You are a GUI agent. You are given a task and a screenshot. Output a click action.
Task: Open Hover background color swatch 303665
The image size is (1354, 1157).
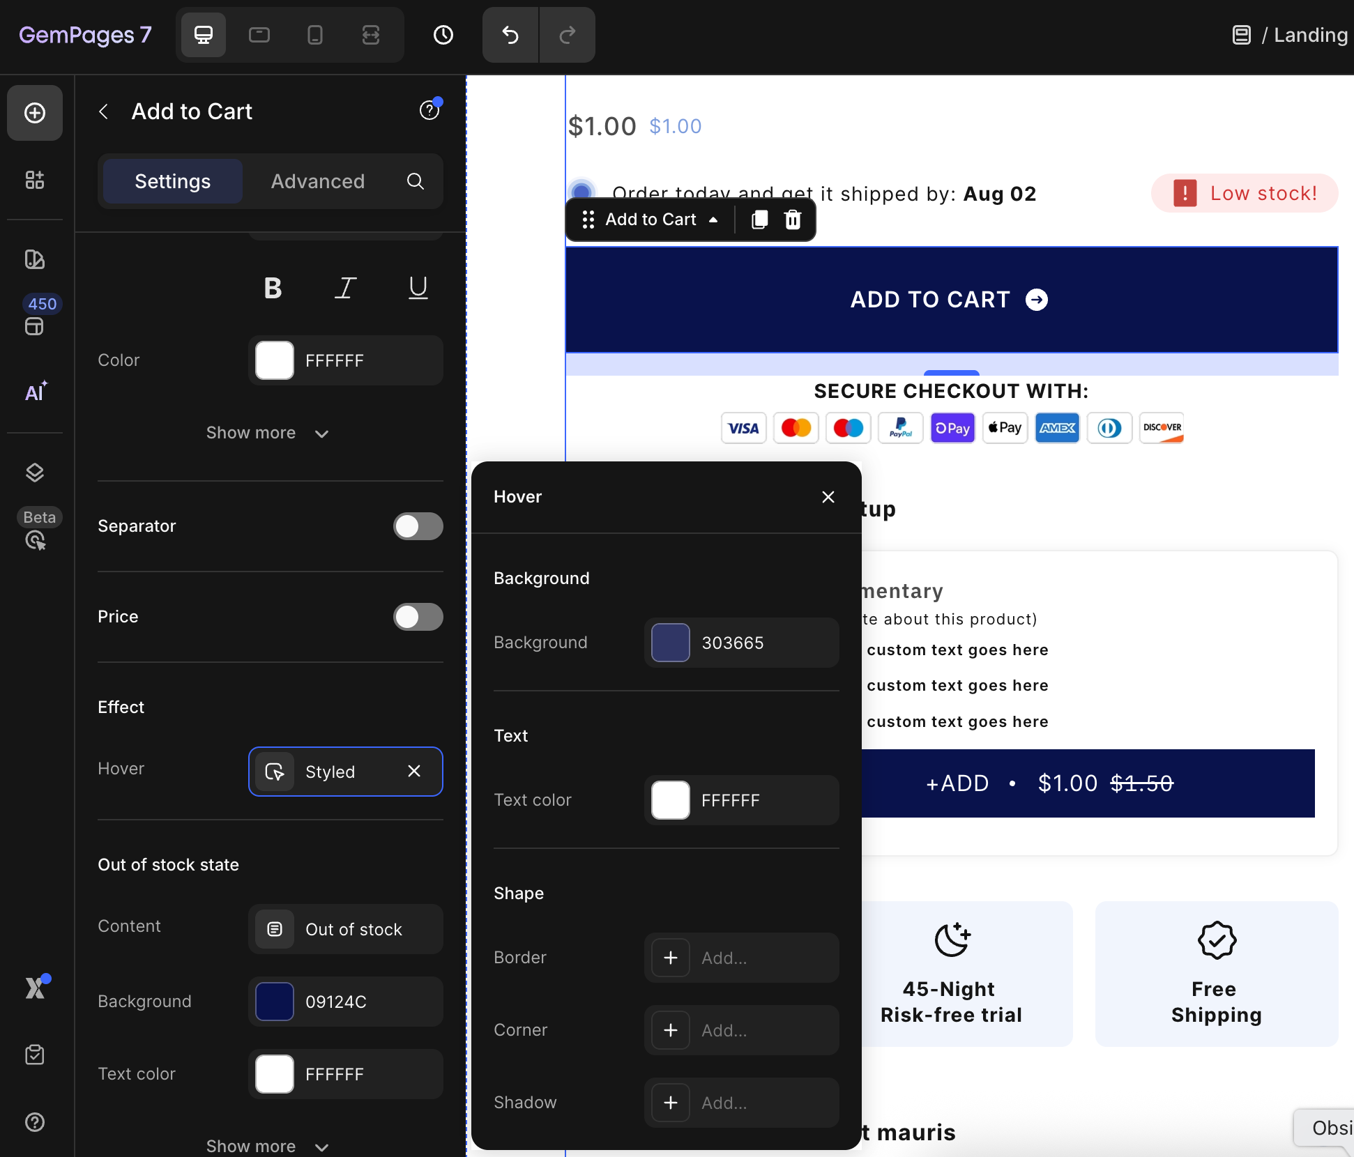(671, 643)
